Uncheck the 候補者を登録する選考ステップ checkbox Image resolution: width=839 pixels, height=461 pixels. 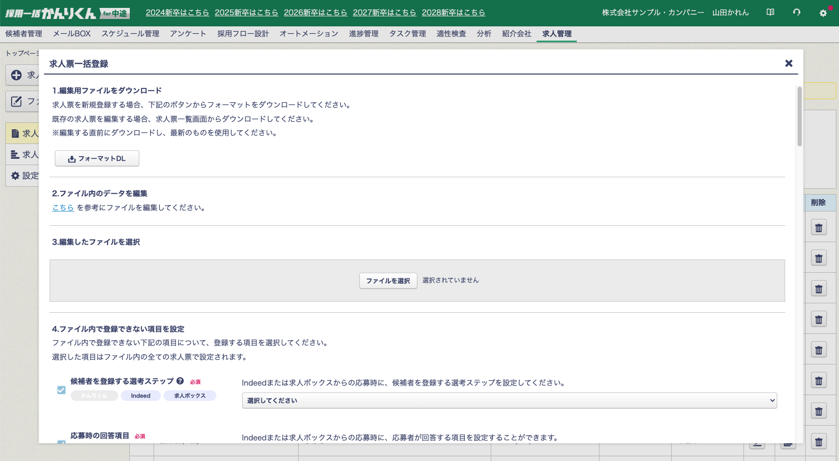(61, 390)
